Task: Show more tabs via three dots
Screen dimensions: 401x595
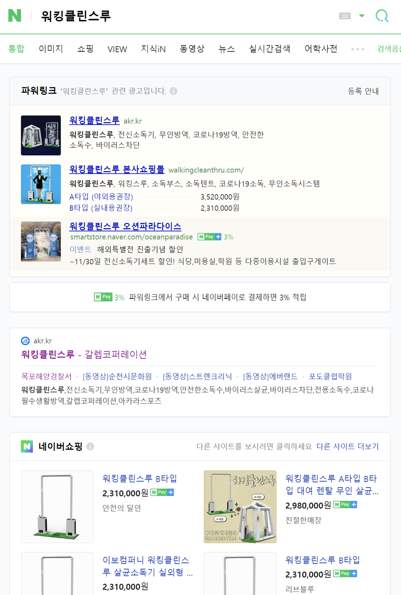Action: 358,49
